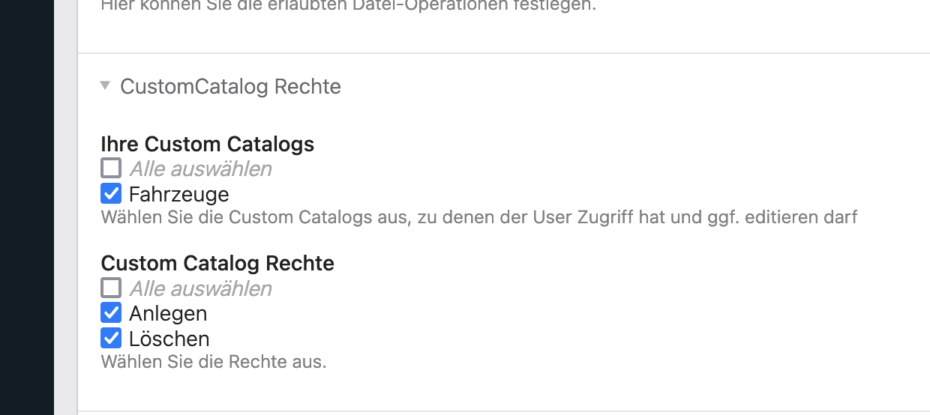This screenshot has height=415, width=930.
Task: Click the divider line above CustomCatalog Rechte
Action: 502,53
